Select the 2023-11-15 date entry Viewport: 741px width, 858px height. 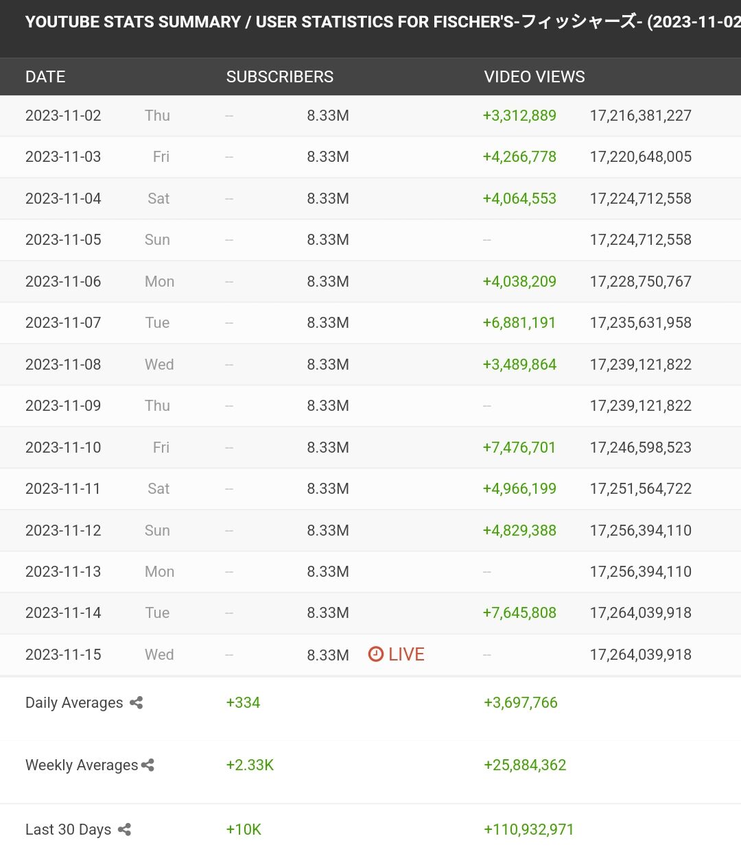point(63,654)
